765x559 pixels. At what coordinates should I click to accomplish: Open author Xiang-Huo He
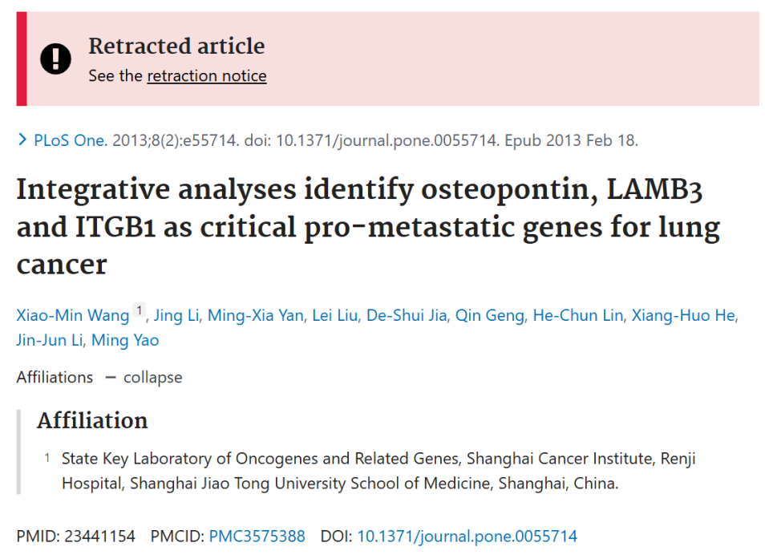(683, 316)
